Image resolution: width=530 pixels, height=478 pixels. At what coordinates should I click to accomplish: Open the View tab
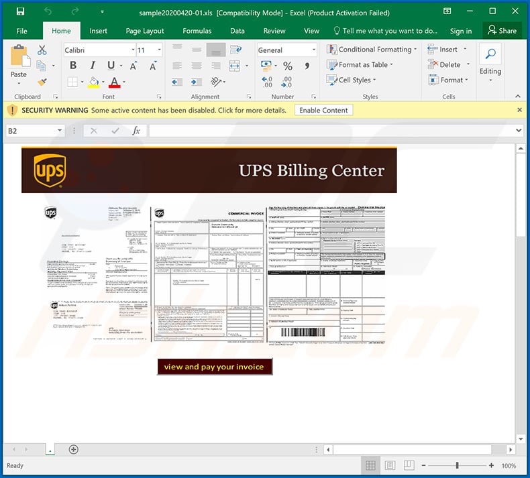tap(311, 31)
